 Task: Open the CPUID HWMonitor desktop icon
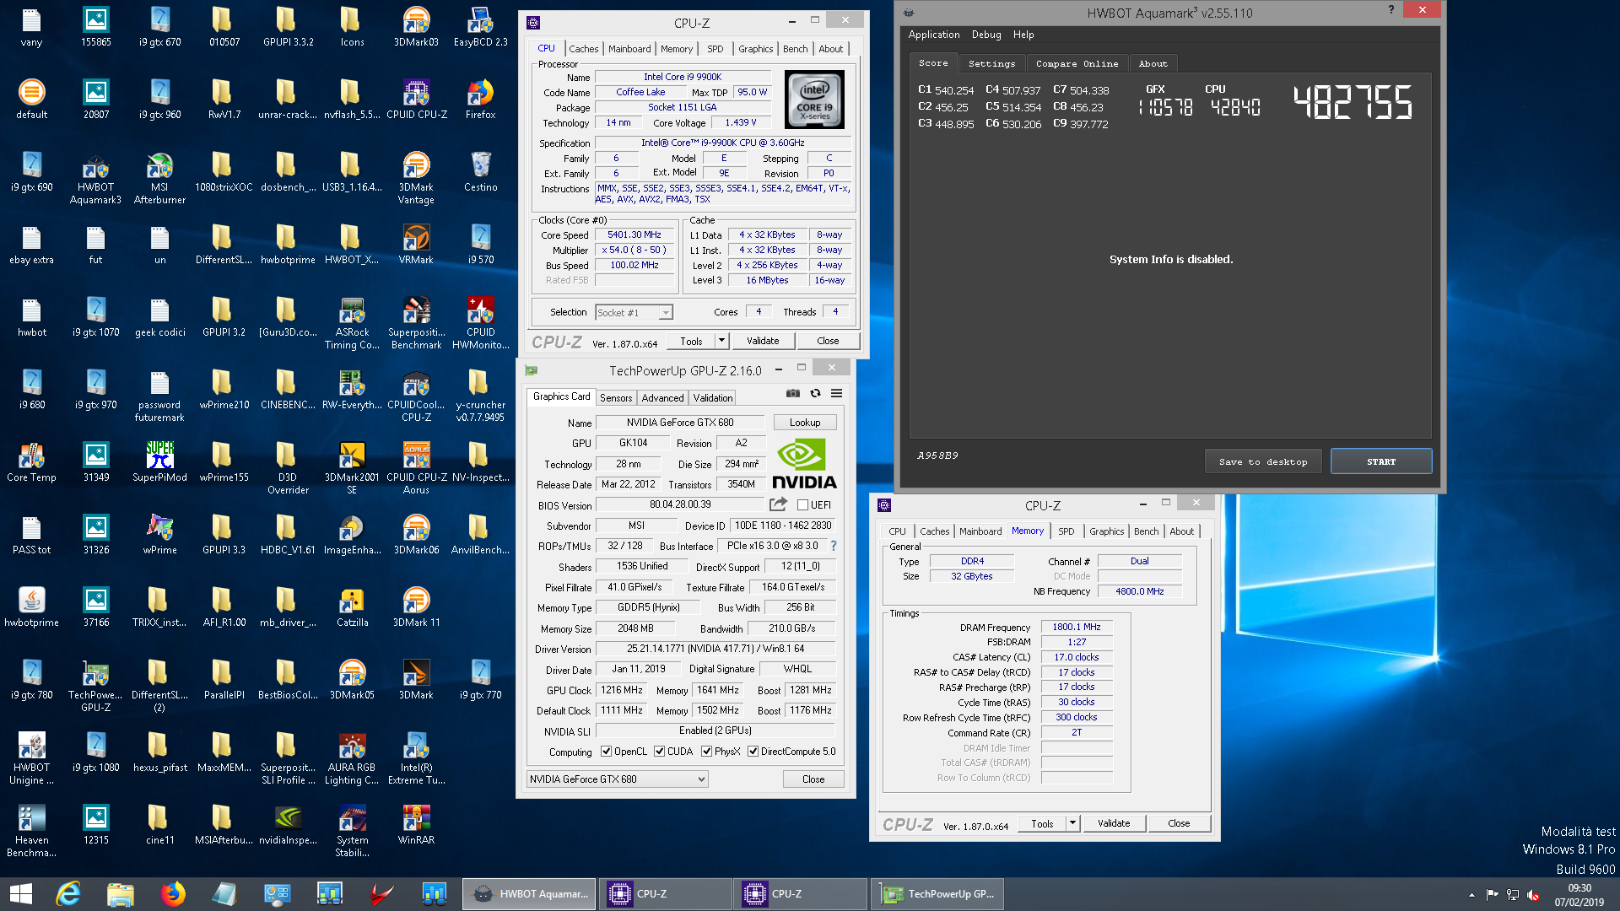(480, 325)
